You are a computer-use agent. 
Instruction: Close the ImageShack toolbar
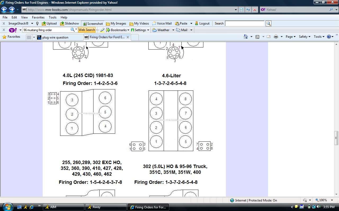click(4, 23)
